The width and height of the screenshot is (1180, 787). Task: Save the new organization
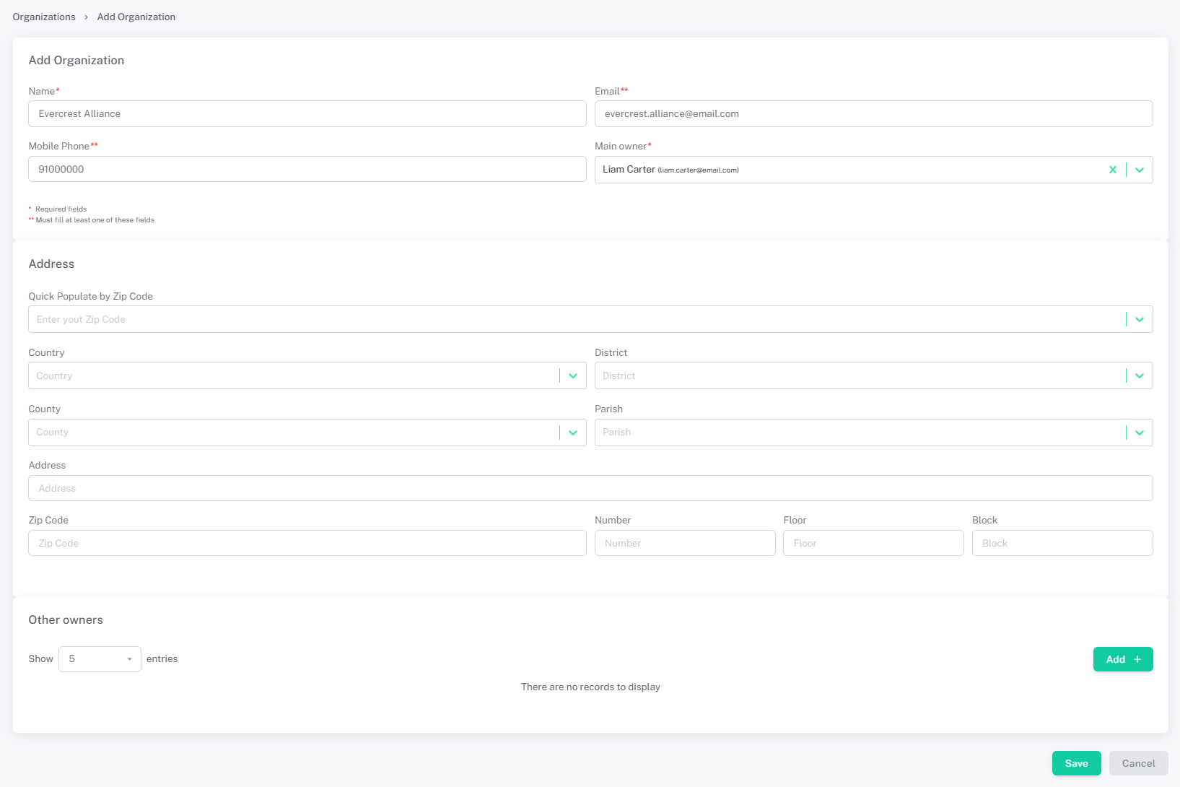click(x=1076, y=763)
